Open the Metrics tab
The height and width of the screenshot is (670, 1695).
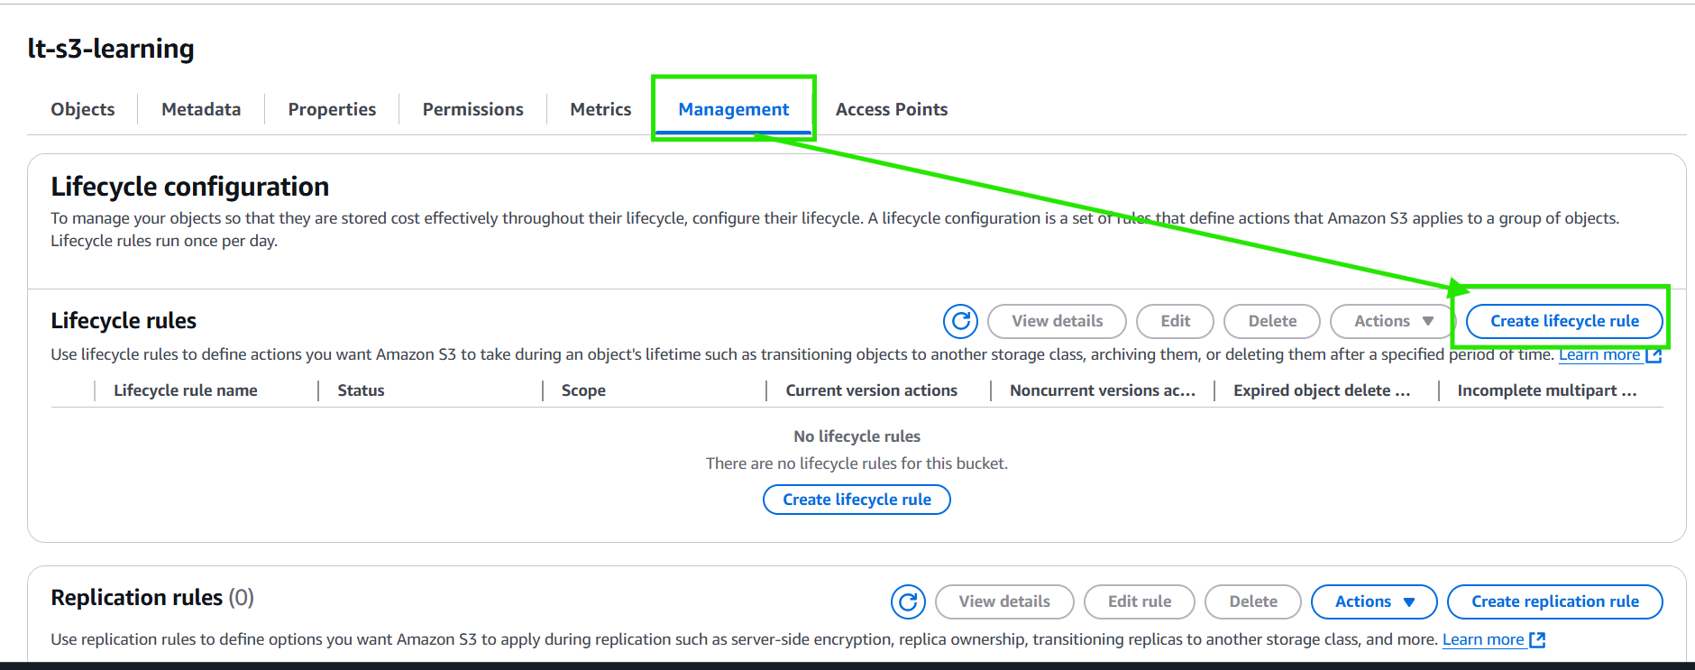coord(600,109)
